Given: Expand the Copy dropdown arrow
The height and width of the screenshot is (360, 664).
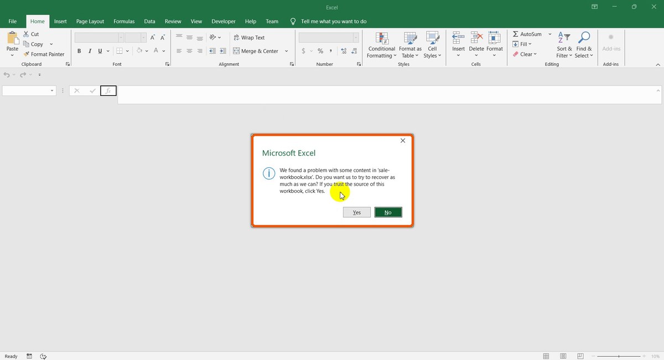Looking at the screenshot, I should coord(51,44).
